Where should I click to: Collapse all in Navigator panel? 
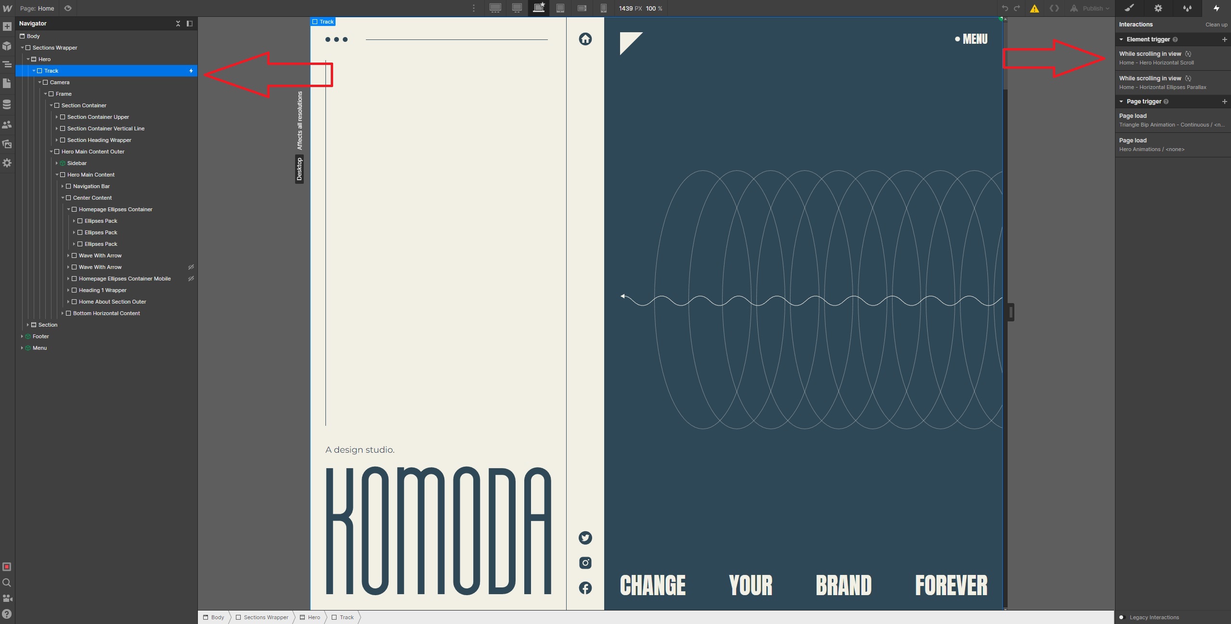pyautogui.click(x=178, y=23)
